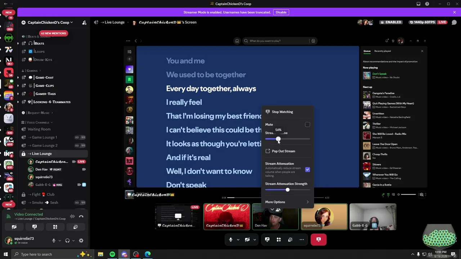461x259 pixels.
Task: Open input device options beside user-panel mic
Action: coord(60,241)
